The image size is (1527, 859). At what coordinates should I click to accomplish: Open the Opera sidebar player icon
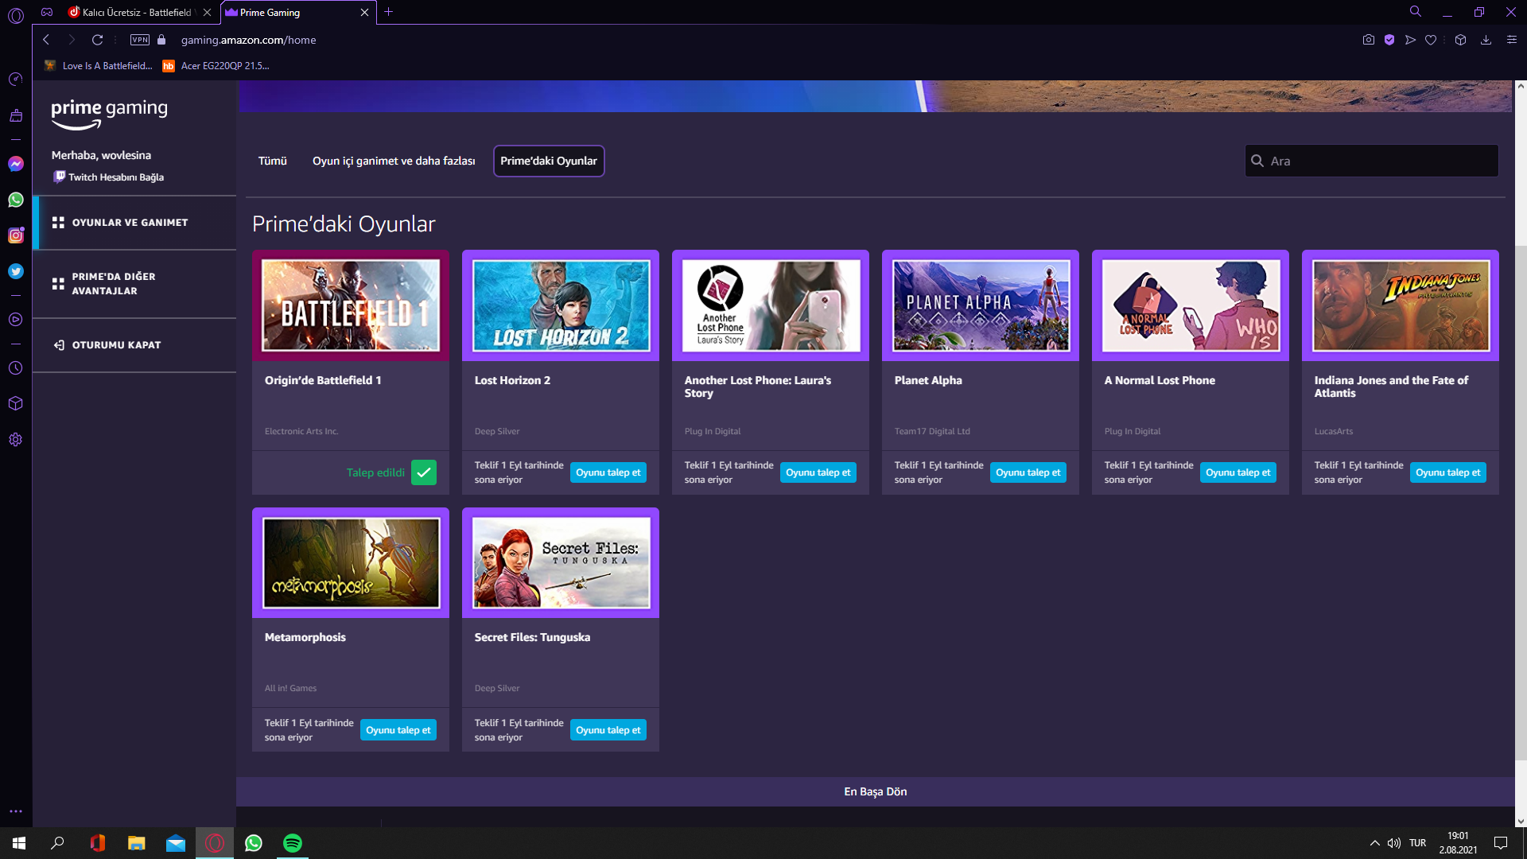click(15, 320)
